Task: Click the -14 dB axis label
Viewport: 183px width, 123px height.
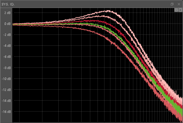Action: [6, 101]
